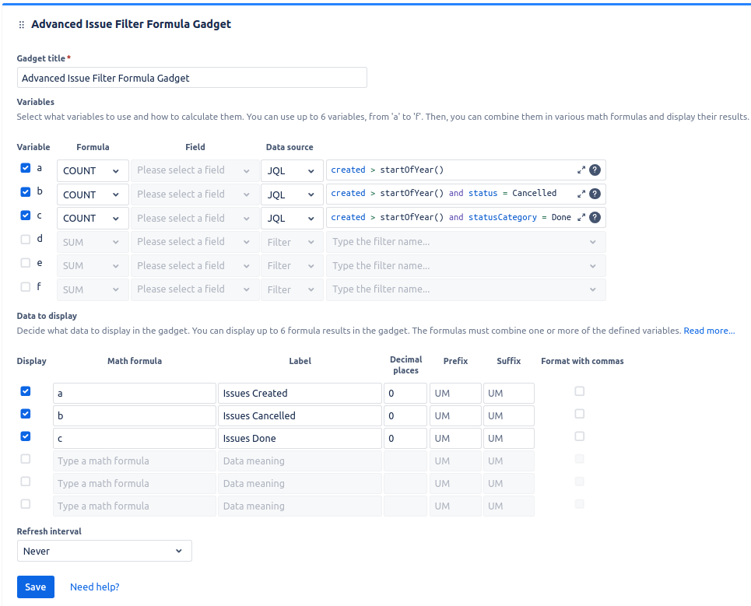The image size is (751, 606).
Task: Expand the JQL editor for variable c
Action: (581, 217)
